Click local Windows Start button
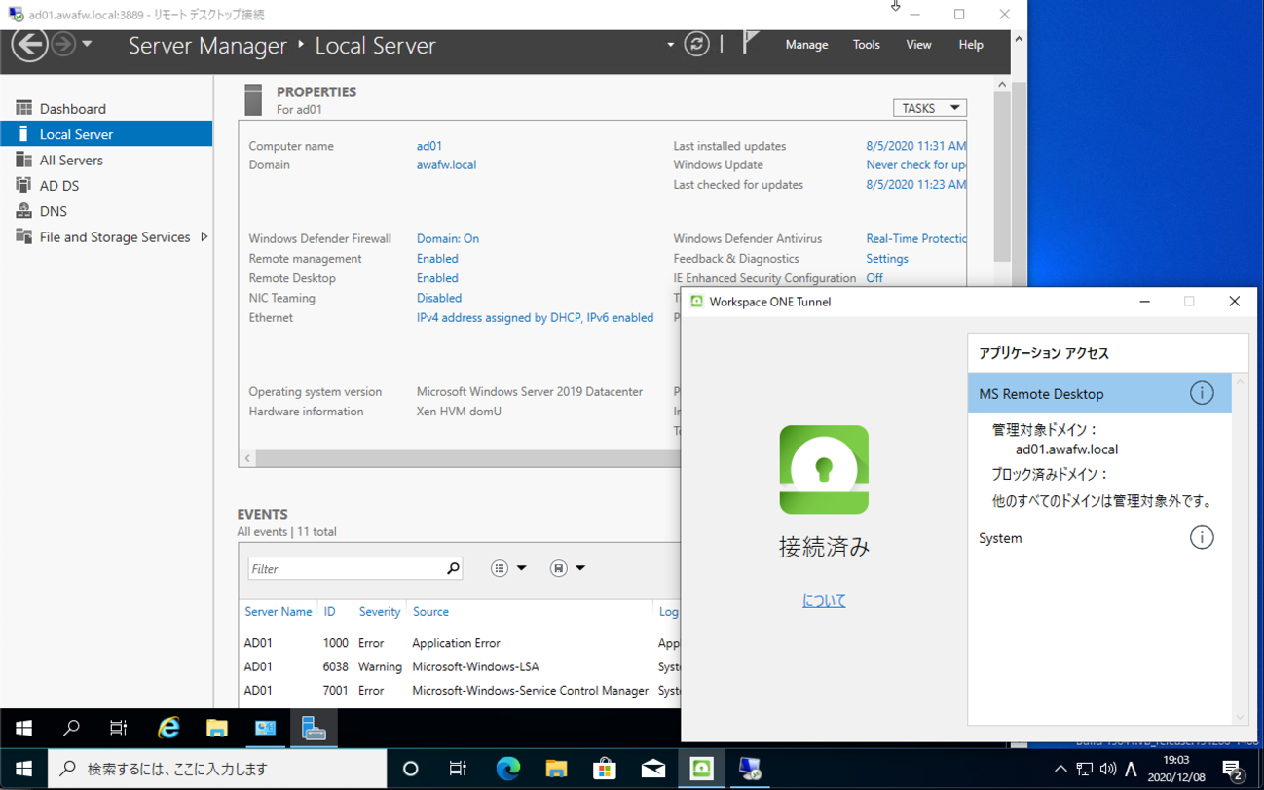Viewport: 1264px width, 790px height. [23, 769]
